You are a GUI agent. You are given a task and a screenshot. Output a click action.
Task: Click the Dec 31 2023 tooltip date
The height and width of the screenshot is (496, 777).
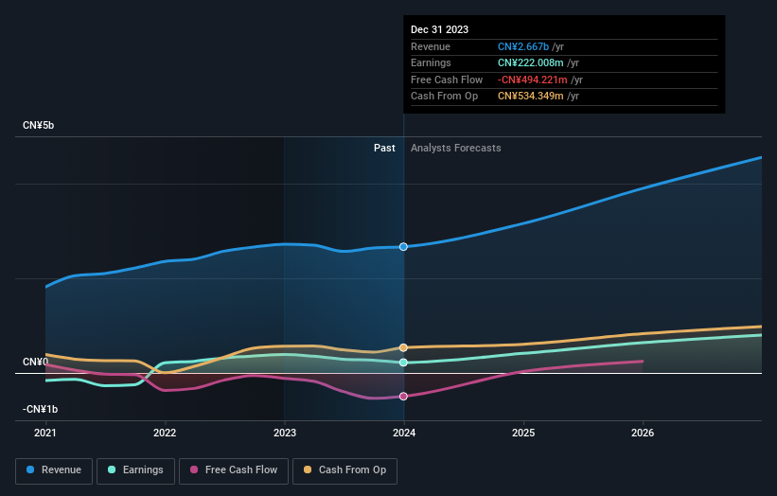(439, 29)
